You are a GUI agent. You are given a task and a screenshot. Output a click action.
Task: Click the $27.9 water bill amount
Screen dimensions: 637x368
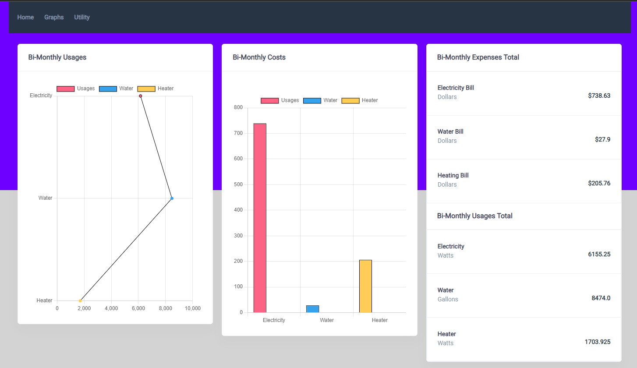(603, 139)
